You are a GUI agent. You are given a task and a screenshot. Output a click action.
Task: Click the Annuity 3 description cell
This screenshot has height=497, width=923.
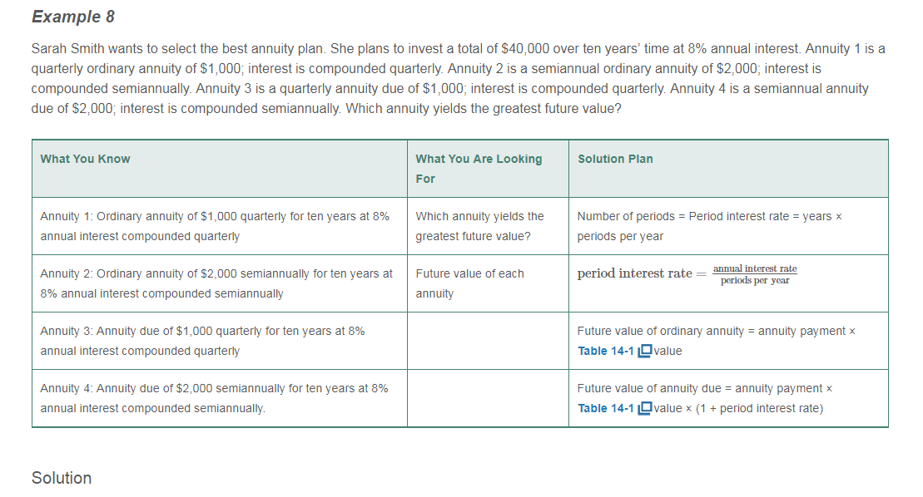pyautogui.click(x=202, y=341)
